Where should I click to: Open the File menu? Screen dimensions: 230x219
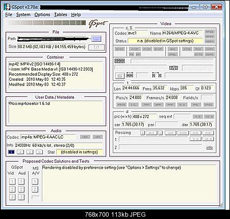(x=9, y=15)
